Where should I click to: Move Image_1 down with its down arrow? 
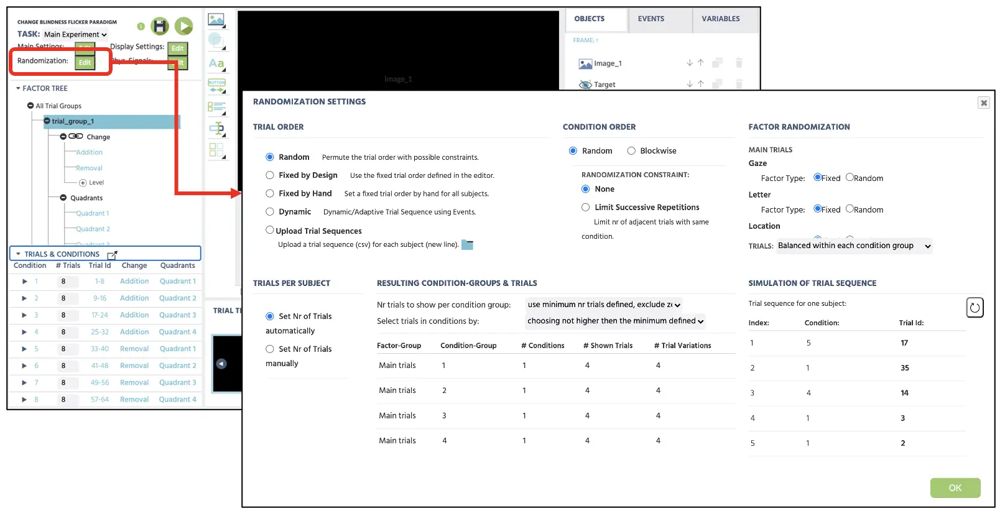tap(690, 63)
